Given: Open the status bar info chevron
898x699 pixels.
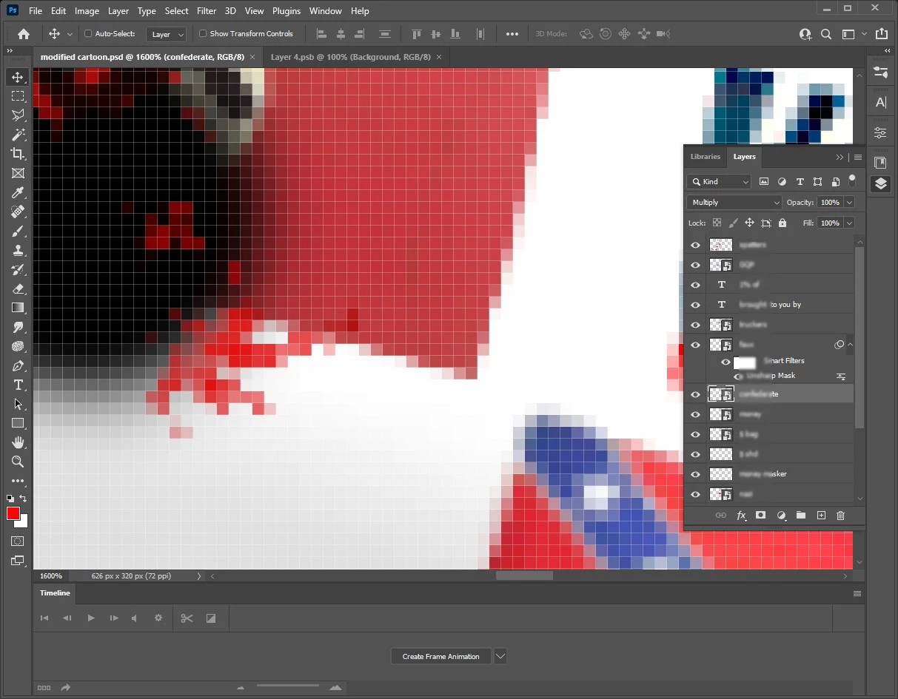Looking at the screenshot, I should 198,575.
